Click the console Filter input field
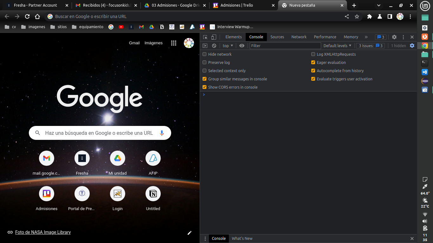This screenshot has height=243, width=433. click(285, 46)
